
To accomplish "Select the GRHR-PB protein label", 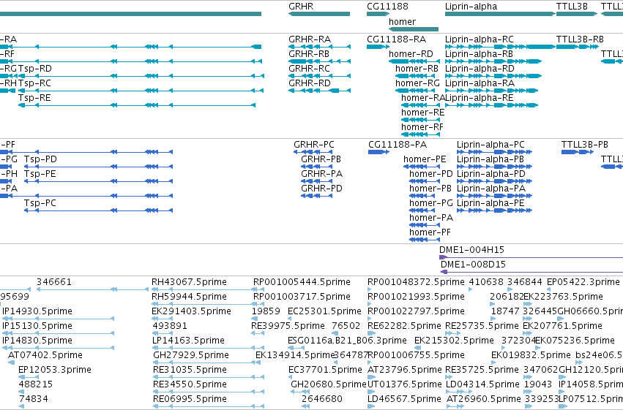I will pyautogui.click(x=321, y=159).
